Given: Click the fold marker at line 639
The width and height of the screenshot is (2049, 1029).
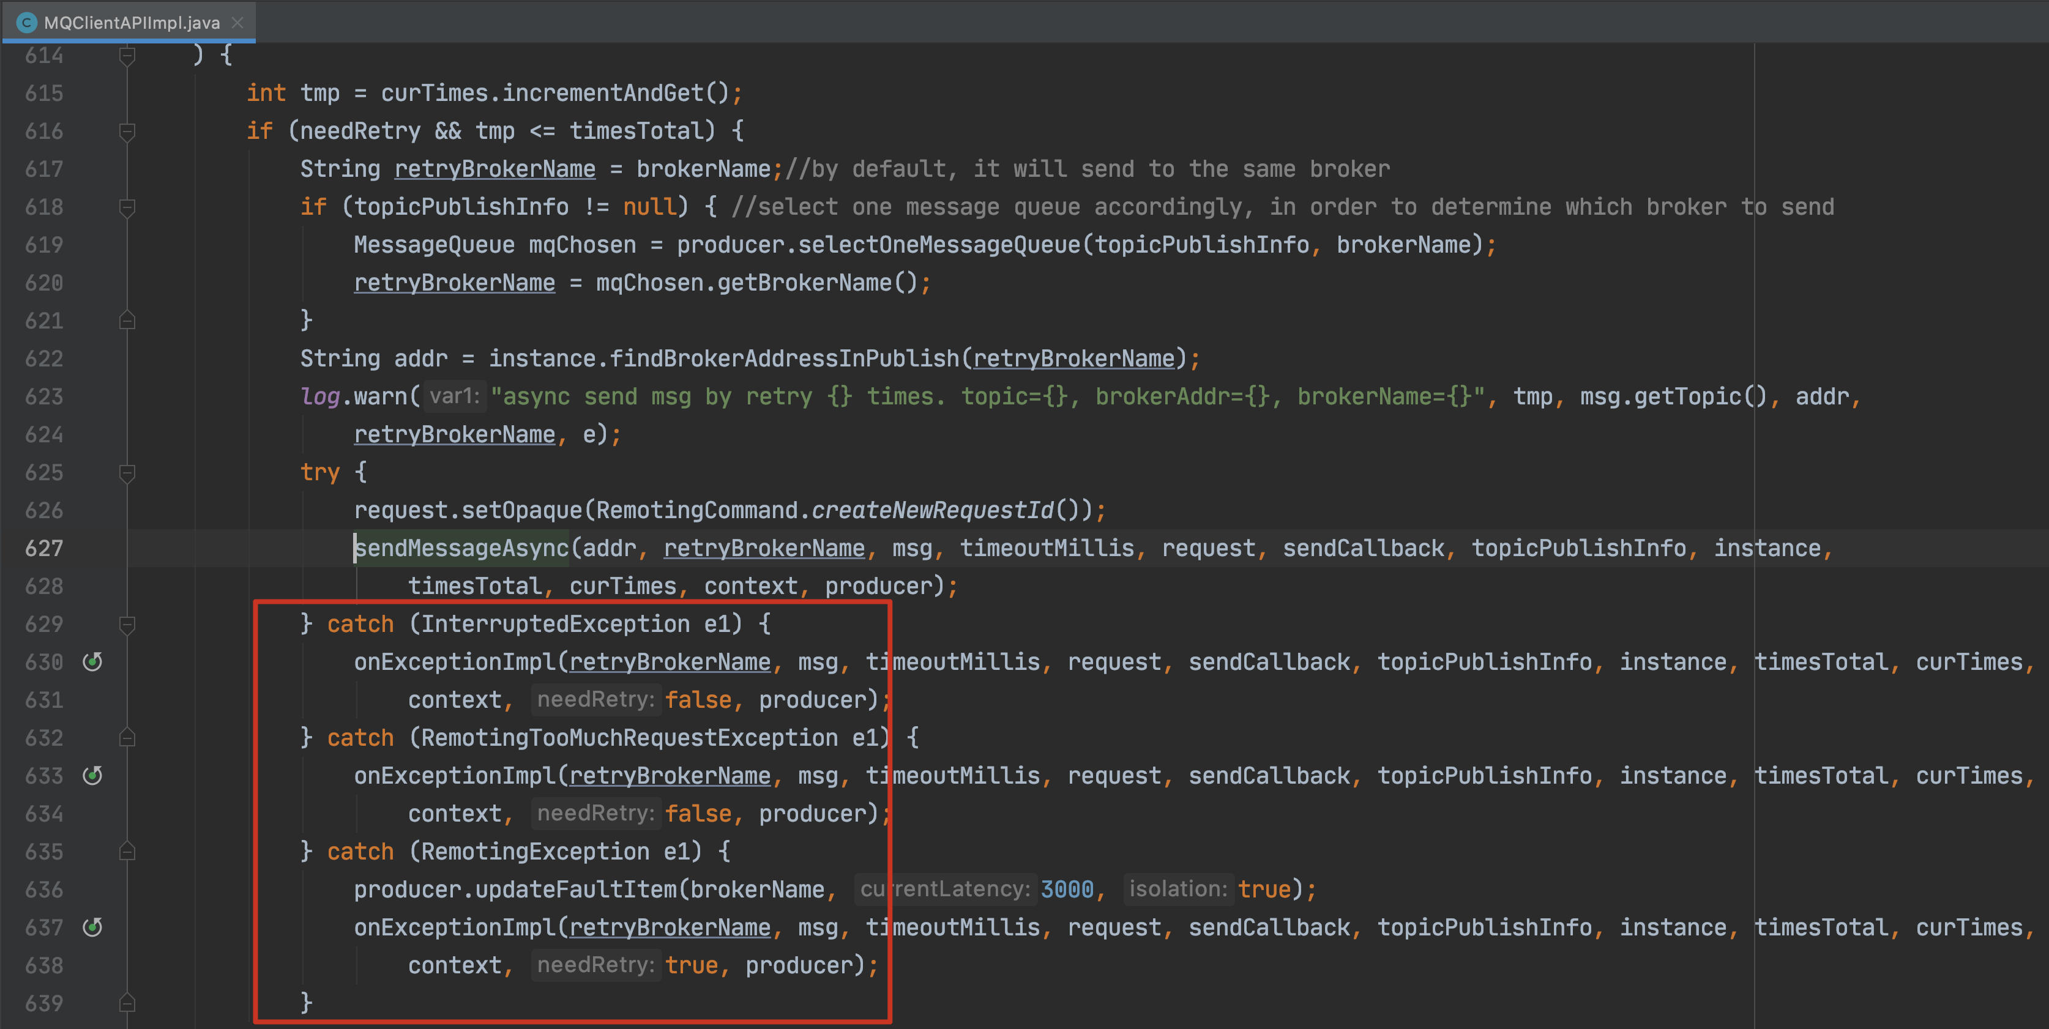Looking at the screenshot, I should click(x=127, y=1003).
